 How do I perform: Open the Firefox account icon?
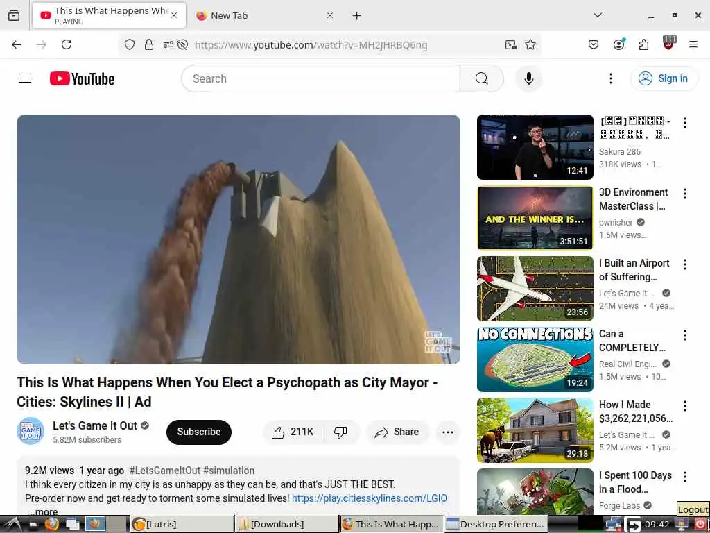point(619,44)
